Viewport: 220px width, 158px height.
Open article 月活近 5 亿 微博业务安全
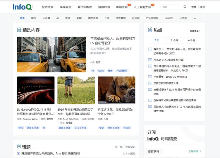(x=115, y=112)
